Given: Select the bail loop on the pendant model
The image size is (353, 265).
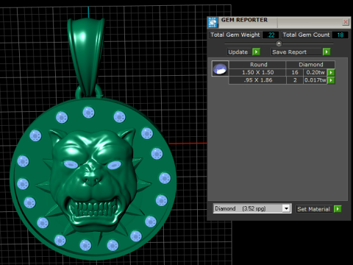Looking at the screenshot, I should (86, 57).
